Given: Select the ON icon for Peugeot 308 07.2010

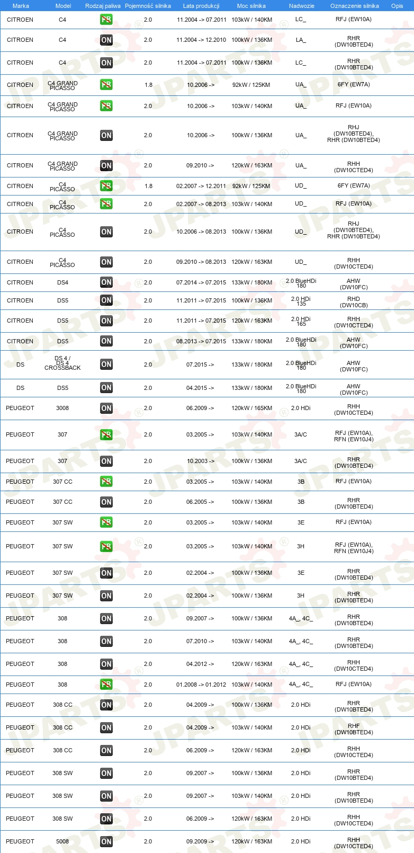Looking at the screenshot, I should (106, 641).
